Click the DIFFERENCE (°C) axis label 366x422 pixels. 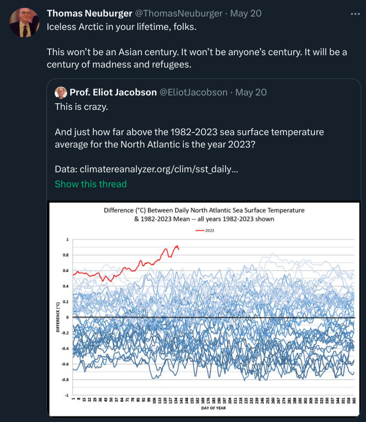[x=58, y=317]
